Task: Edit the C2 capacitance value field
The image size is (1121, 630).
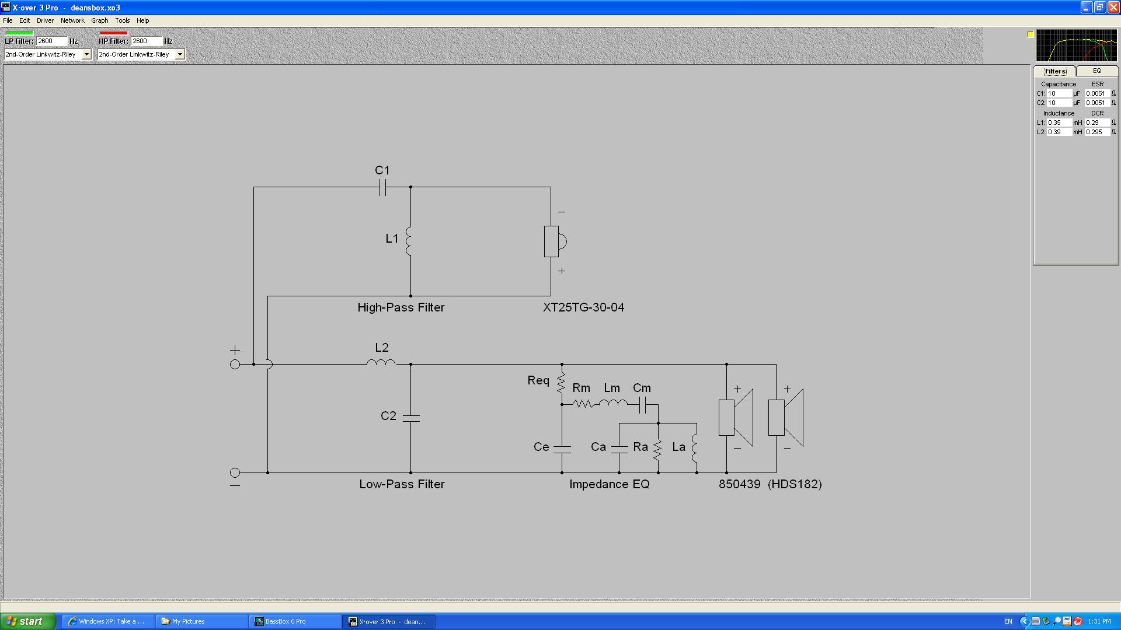Action: point(1060,103)
